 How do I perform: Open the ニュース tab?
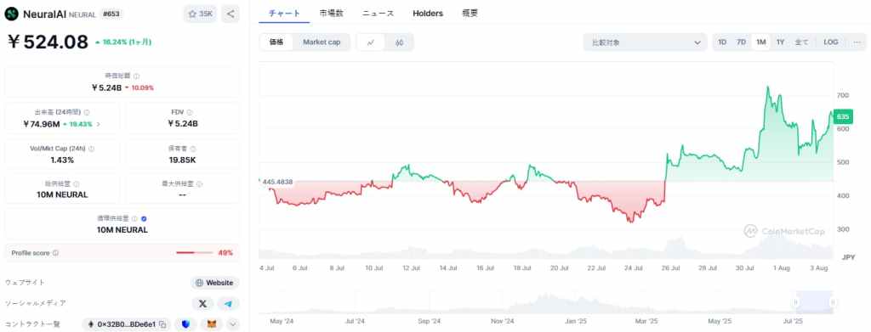[379, 14]
